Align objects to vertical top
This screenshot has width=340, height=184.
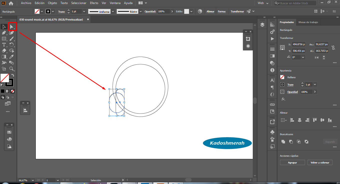315,120
